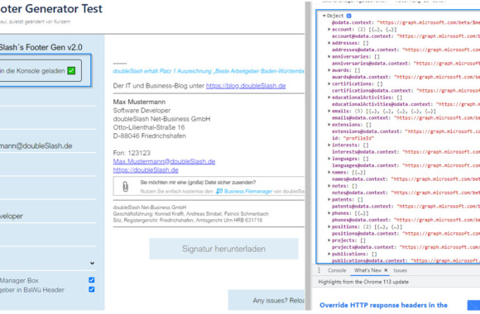The image size is (480, 314).
Task: Expand the interests array
Action: [329, 145]
